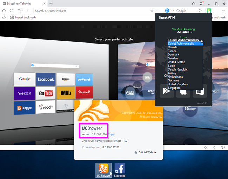Mute sound with the speaker icon
The image size is (228, 179).
point(223,147)
